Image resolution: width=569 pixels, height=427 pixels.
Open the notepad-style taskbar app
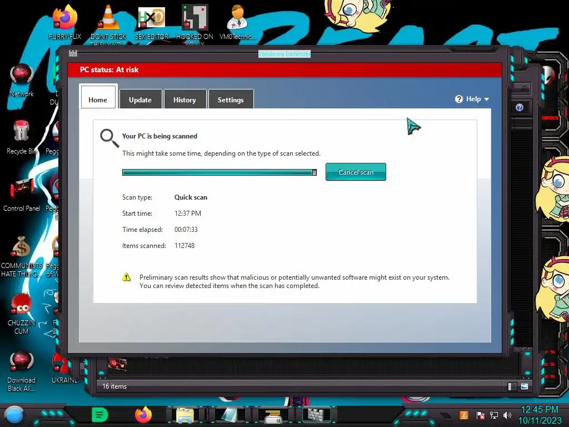[229, 415]
